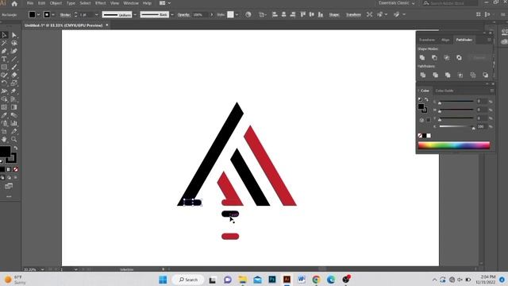Apply the Minus Back pathfinder
Screen dimensions: 508x286
[x=485, y=75]
